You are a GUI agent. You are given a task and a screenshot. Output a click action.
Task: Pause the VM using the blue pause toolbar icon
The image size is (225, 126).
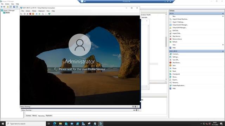(37, 14)
